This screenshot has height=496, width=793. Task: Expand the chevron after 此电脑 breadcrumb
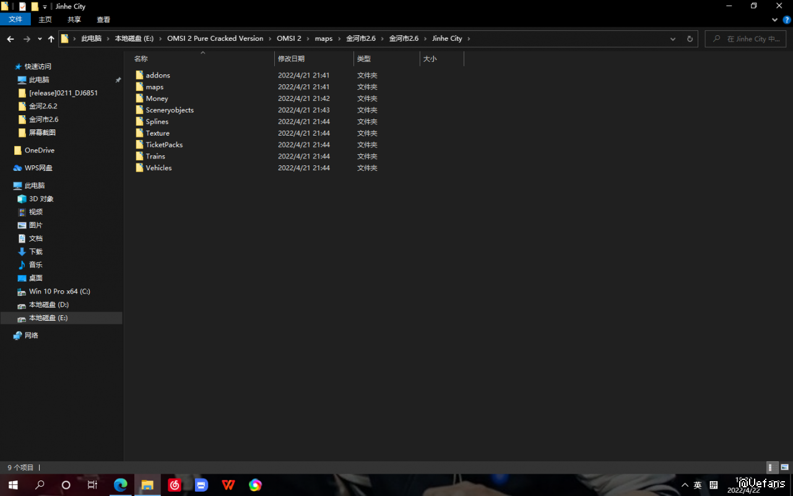[x=108, y=38]
